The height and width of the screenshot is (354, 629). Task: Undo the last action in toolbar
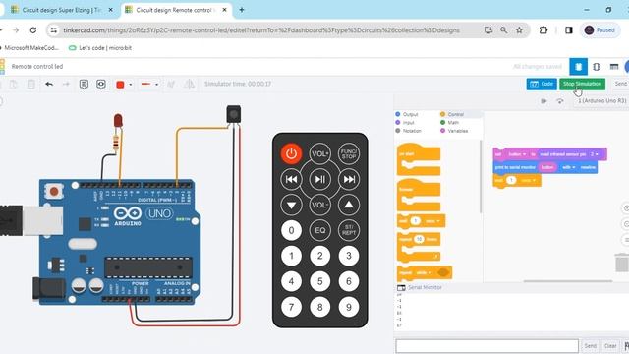coord(49,84)
